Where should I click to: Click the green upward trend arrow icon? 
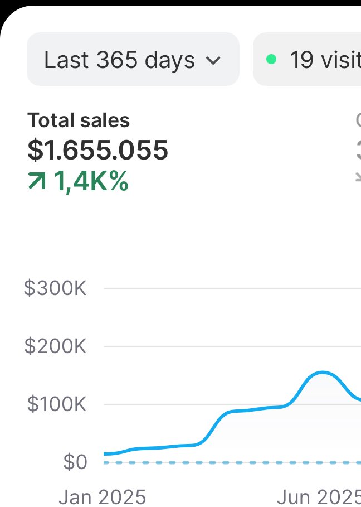click(x=37, y=180)
